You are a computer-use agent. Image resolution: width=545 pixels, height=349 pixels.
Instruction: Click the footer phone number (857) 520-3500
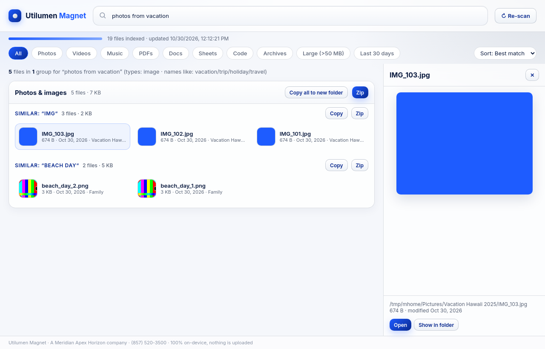coord(149,343)
